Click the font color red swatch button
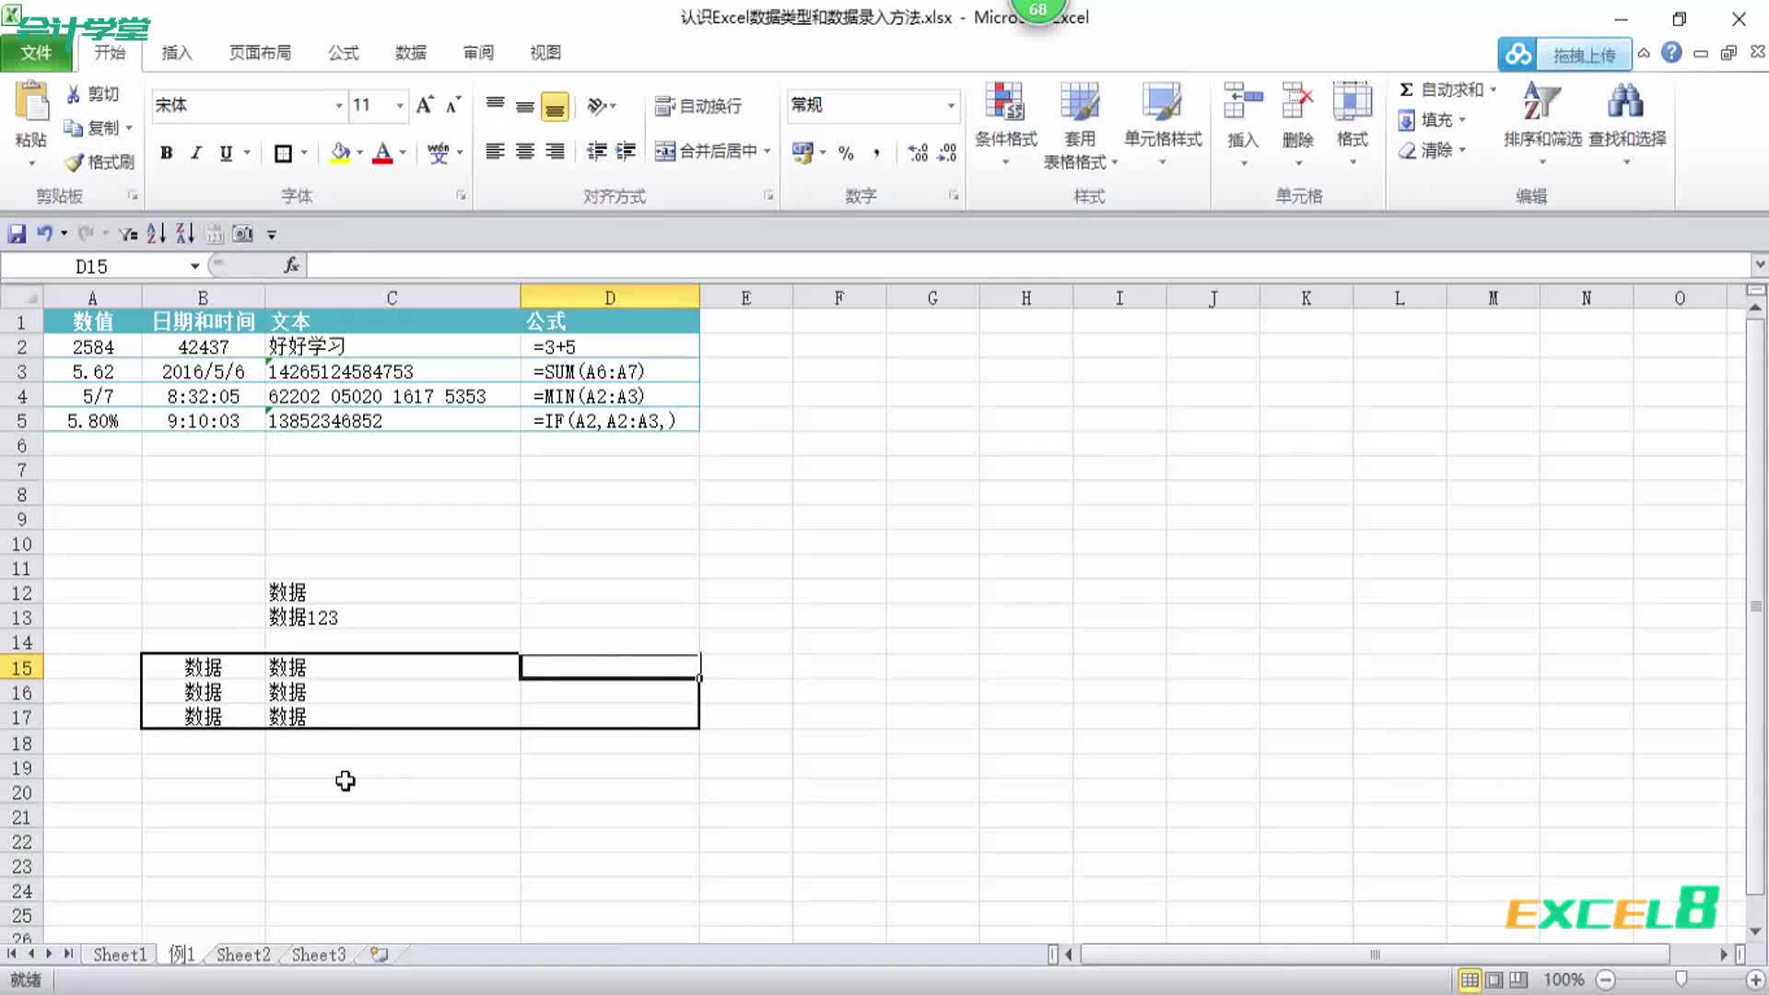 coord(382,153)
